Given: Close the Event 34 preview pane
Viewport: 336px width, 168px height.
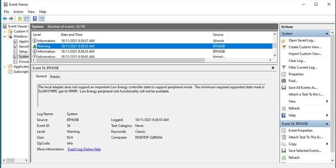Looking at the screenshot, I should (273, 68).
